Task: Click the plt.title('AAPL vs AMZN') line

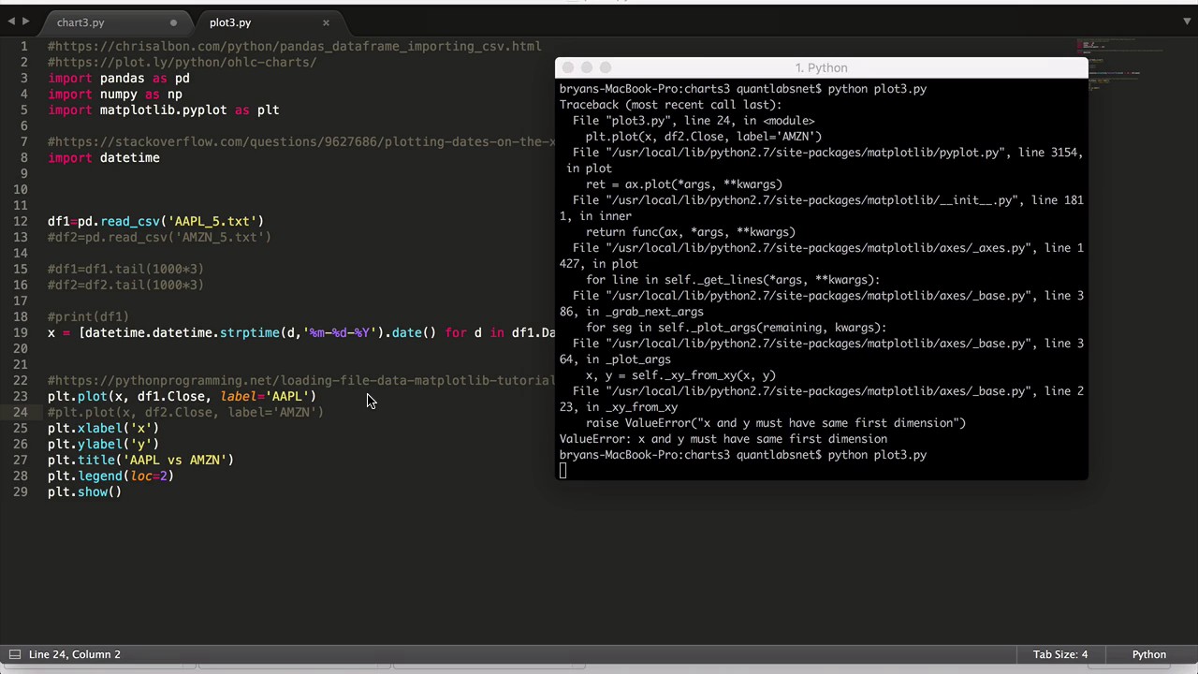Action: pyautogui.click(x=141, y=461)
